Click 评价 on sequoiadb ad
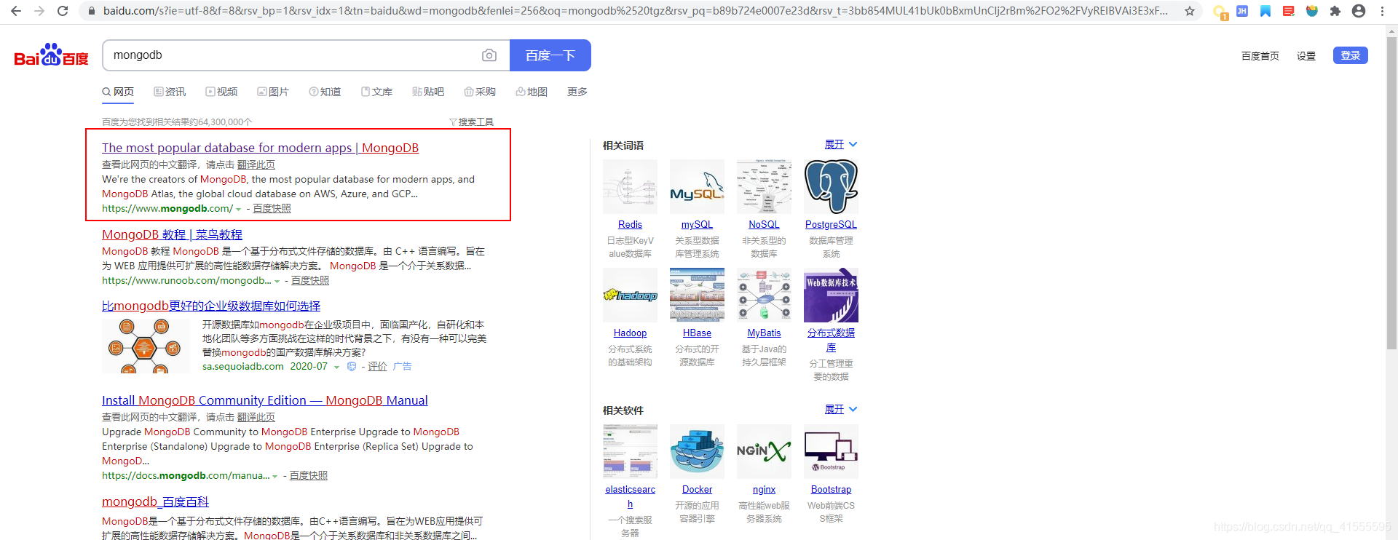Screen dimensions: 1398x540 pyautogui.click(x=377, y=366)
